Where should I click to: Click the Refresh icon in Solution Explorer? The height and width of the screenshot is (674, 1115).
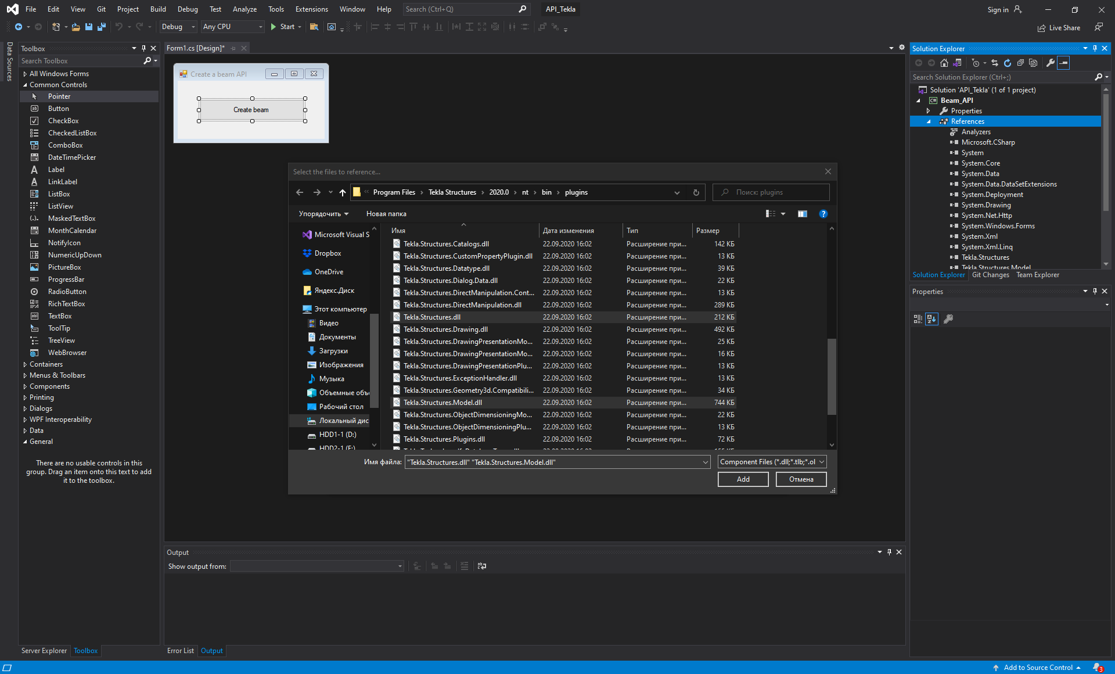coord(1008,63)
